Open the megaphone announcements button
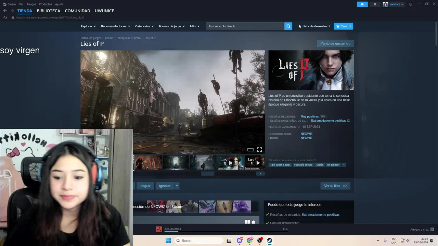Viewport: 438px width, 246px height. pos(362,4)
